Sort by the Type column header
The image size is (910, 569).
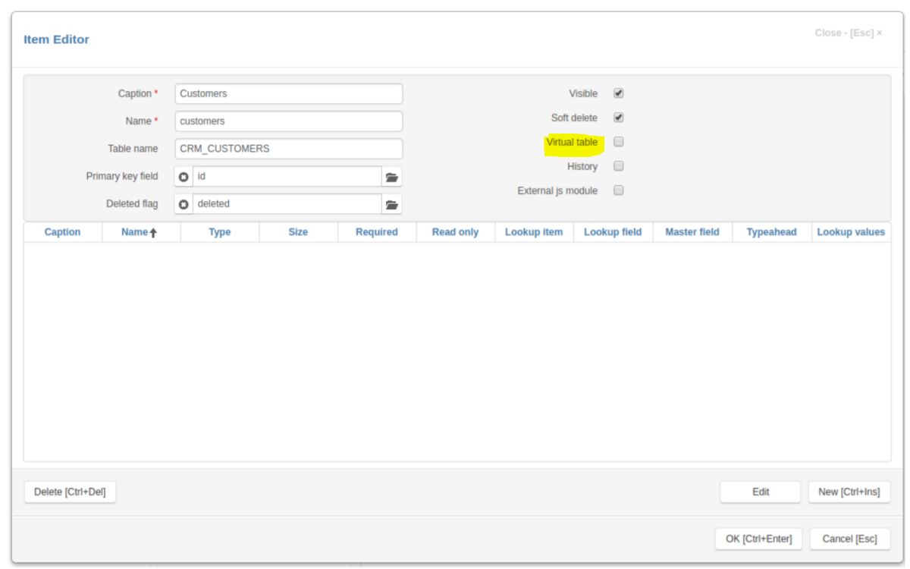point(220,233)
